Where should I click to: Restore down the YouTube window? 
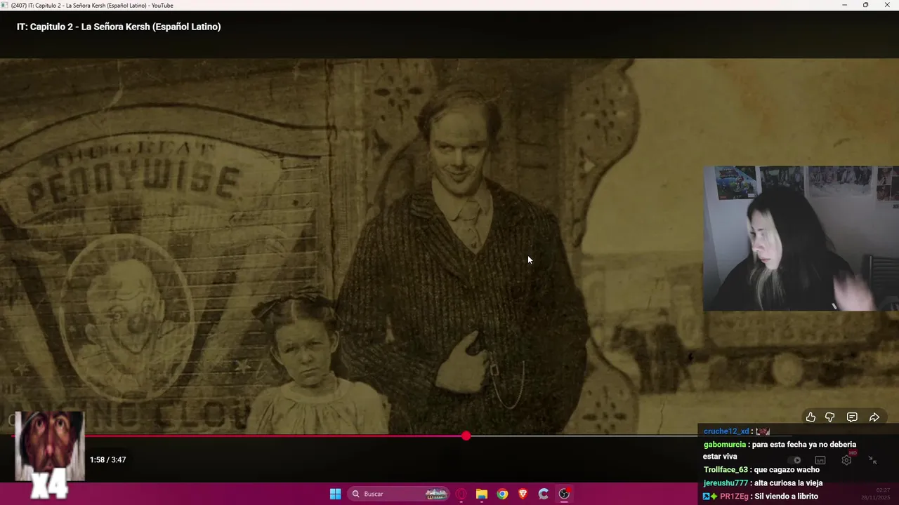[865, 5]
